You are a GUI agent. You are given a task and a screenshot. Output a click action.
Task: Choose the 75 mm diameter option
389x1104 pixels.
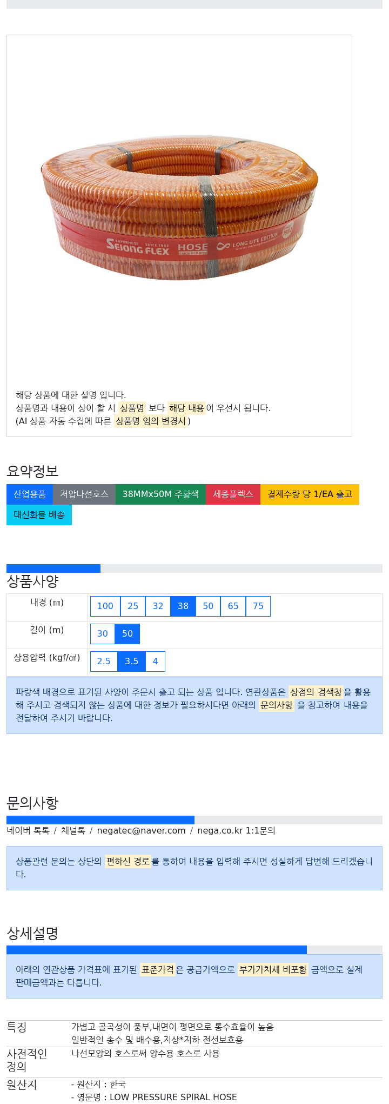(x=258, y=606)
